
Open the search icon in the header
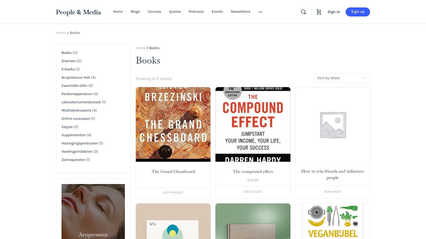(303, 12)
